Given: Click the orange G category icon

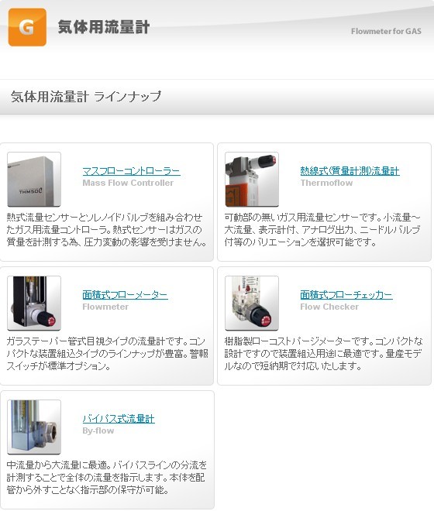Looking at the screenshot, I should pyautogui.click(x=27, y=27).
